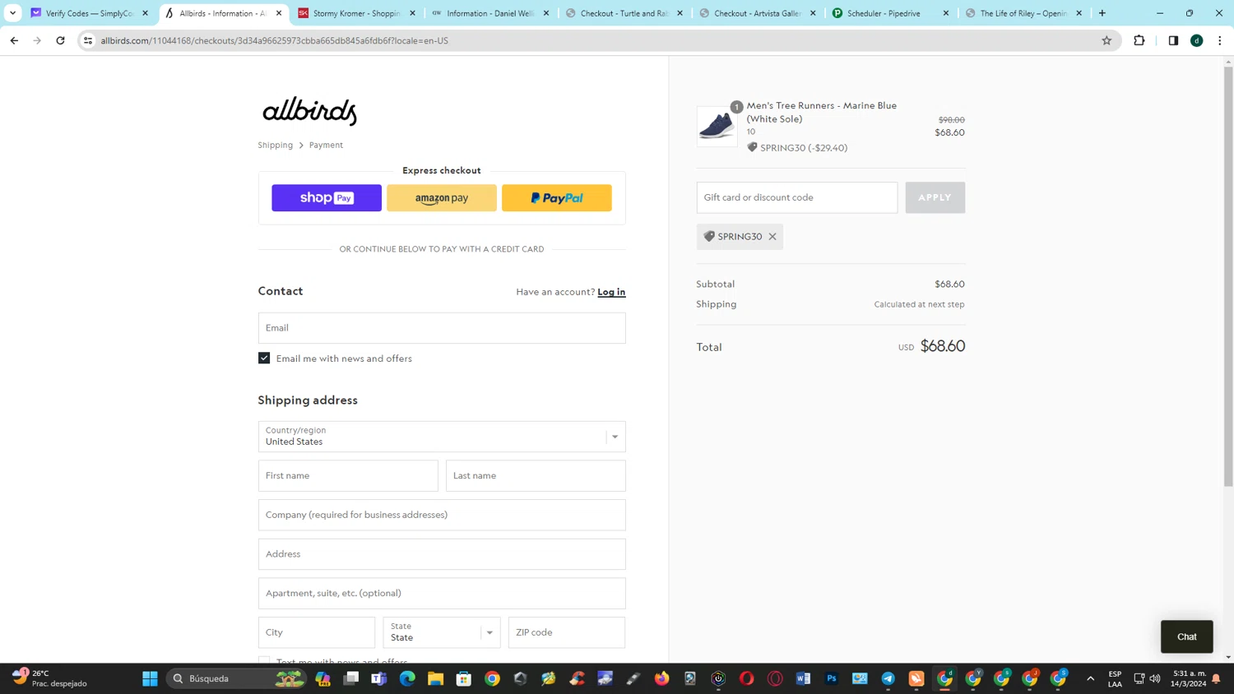The width and height of the screenshot is (1234, 694).
Task: Open the Country/region dropdown
Action: [x=442, y=437]
